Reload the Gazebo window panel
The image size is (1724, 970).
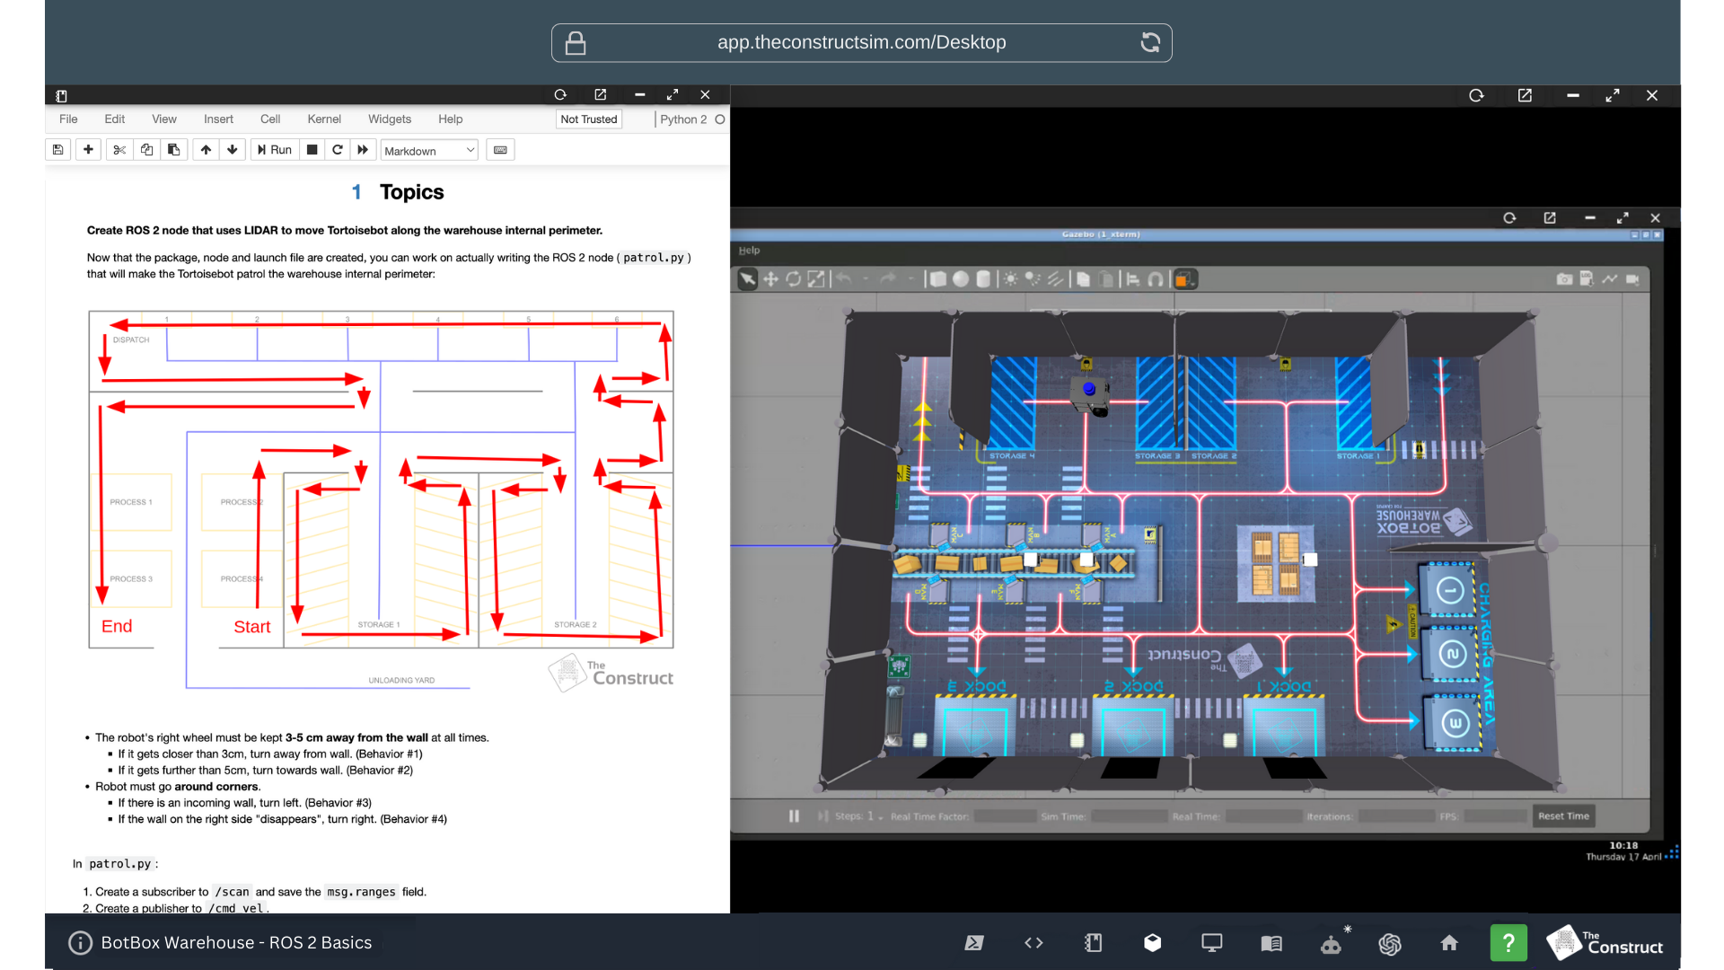1509,218
